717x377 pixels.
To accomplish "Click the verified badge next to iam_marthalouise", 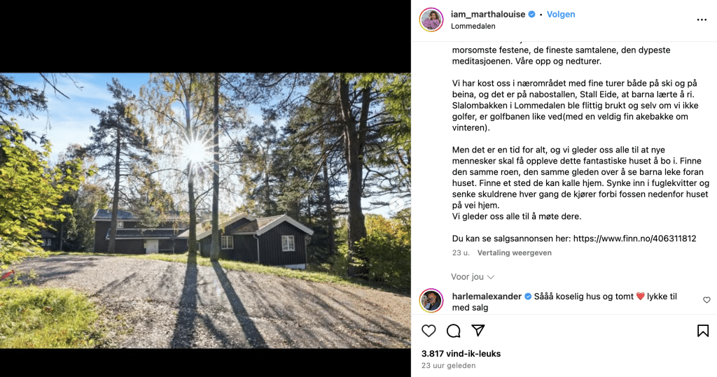I will coord(531,14).
